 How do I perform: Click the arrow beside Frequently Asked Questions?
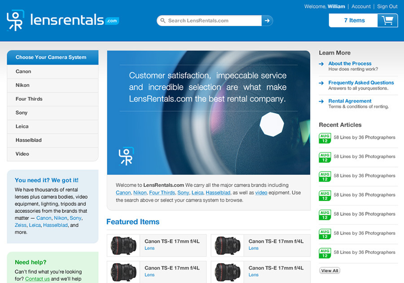coord(321,83)
